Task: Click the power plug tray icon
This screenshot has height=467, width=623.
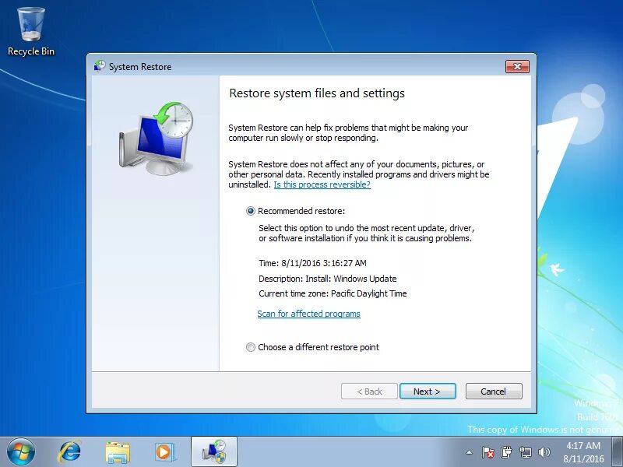Action: click(x=506, y=452)
